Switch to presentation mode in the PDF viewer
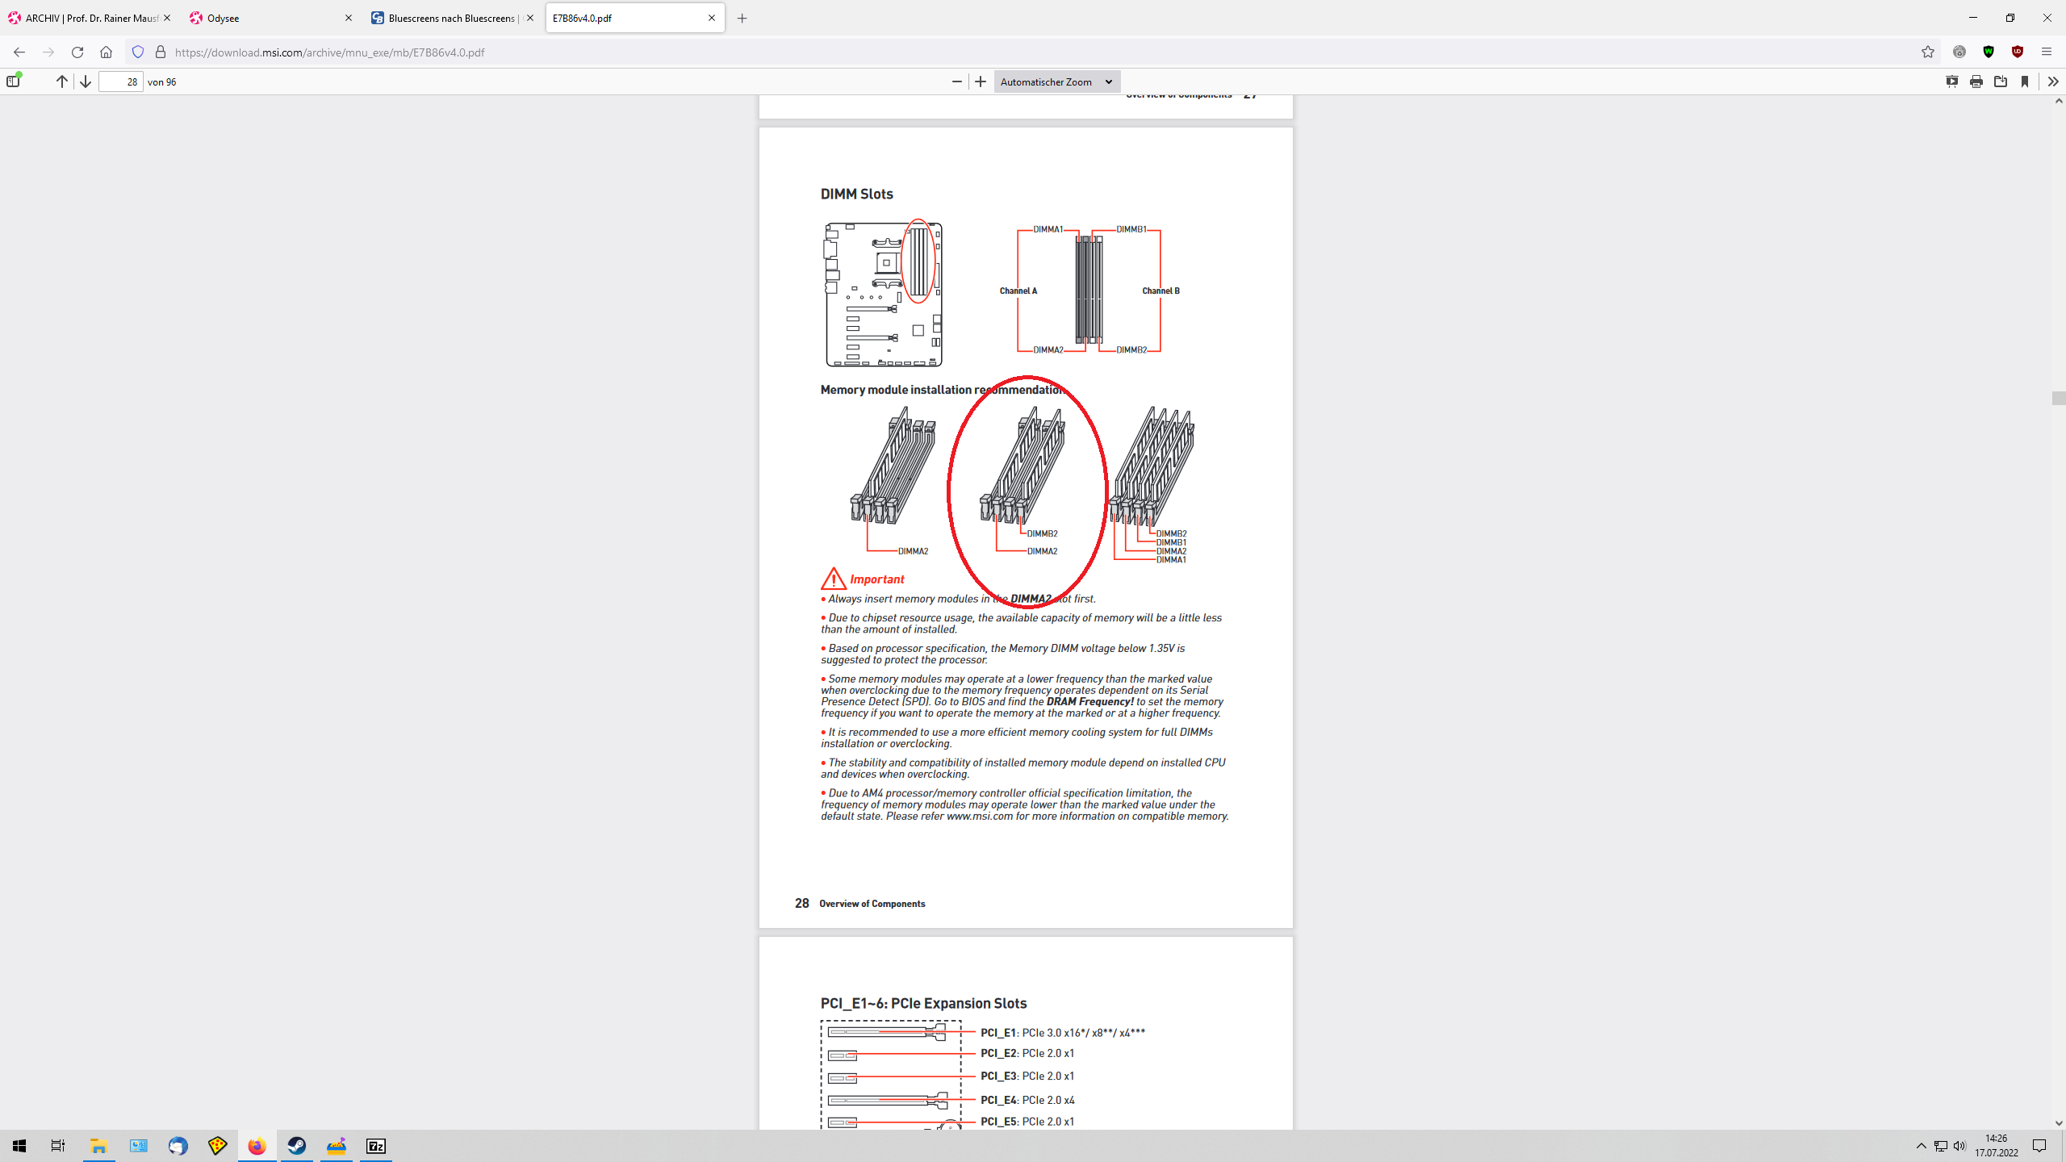The width and height of the screenshot is (2066, 1162). 1952,82
